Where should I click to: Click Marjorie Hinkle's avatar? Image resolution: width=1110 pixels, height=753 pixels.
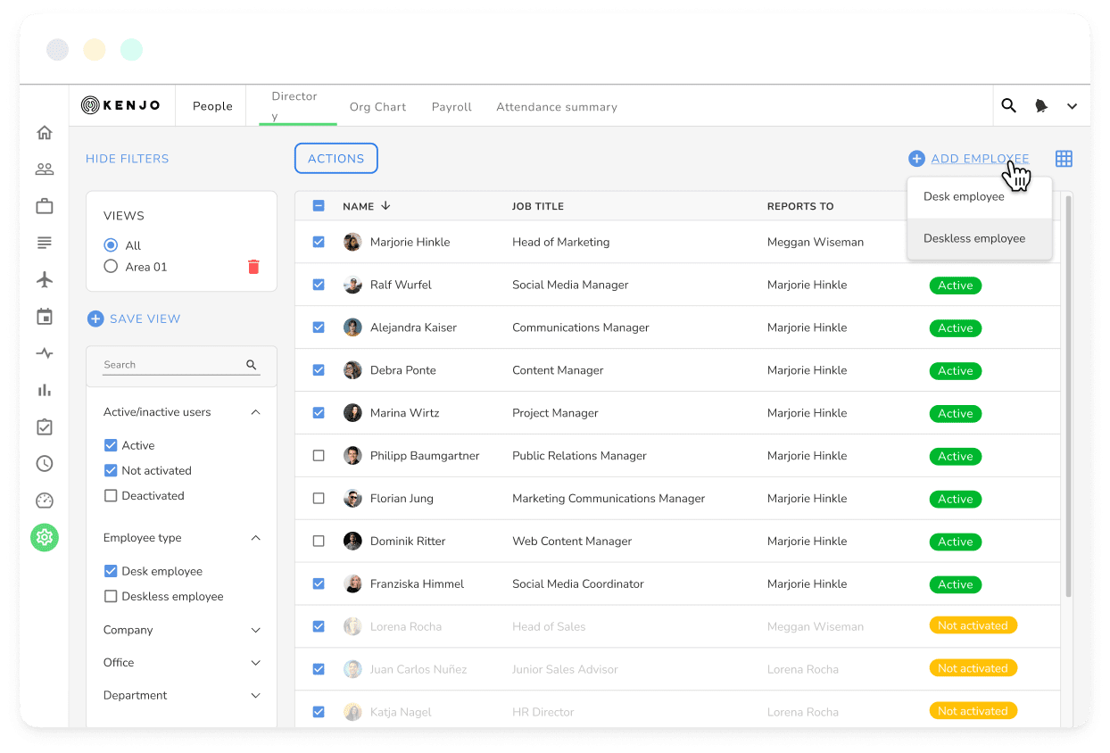(x=352, y=242)
